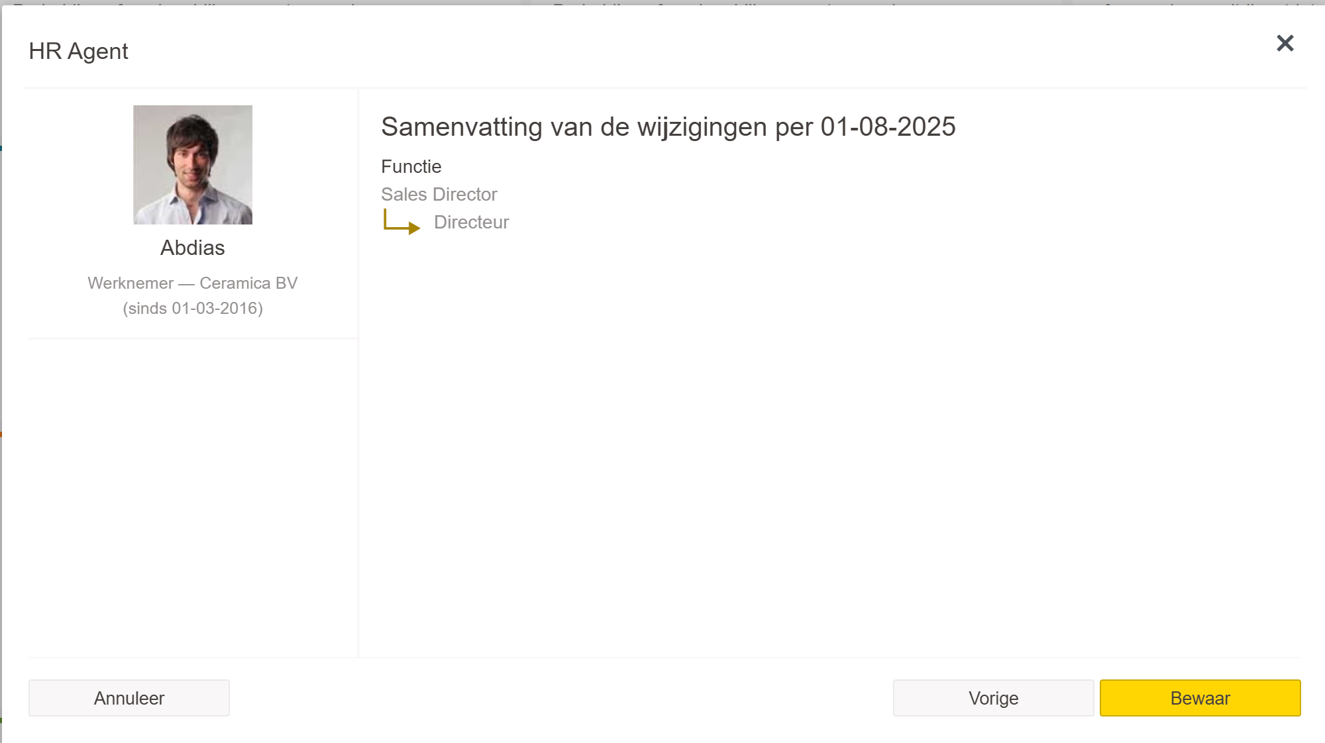
Task: Click the date 01-08-2025 in the heading
Action: coord(888,126)
